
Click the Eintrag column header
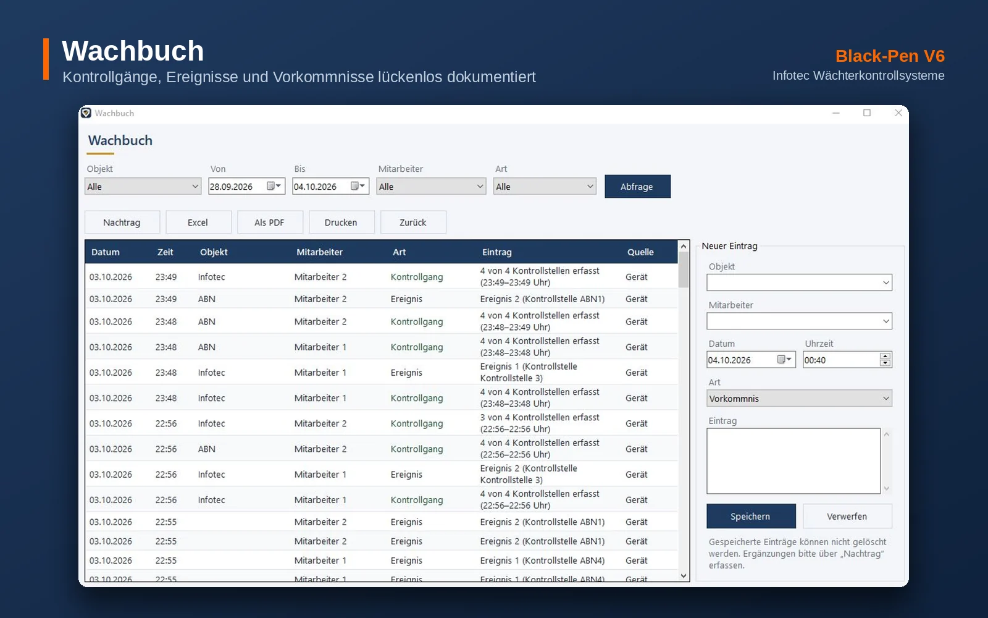click(x=497, y=252)
